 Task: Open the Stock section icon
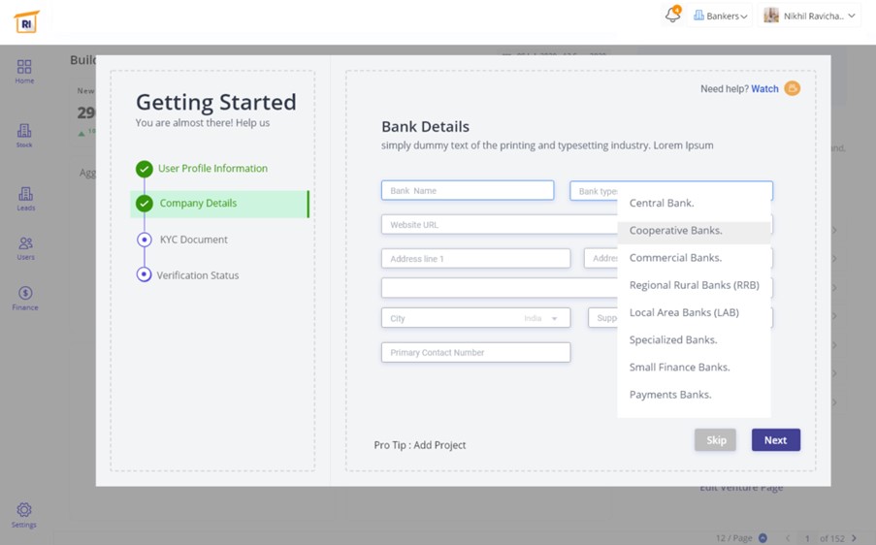[x=24, y=135]
